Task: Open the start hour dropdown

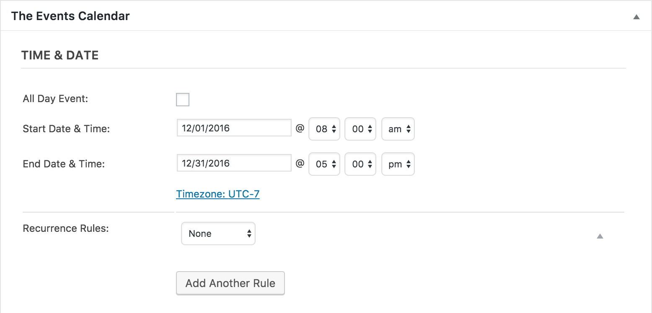Action: coord(324,129)
